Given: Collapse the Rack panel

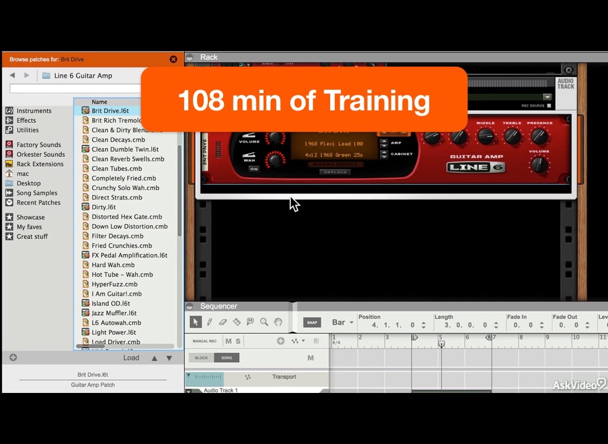Looking at the screenshot, I should [x=189, y=58].
